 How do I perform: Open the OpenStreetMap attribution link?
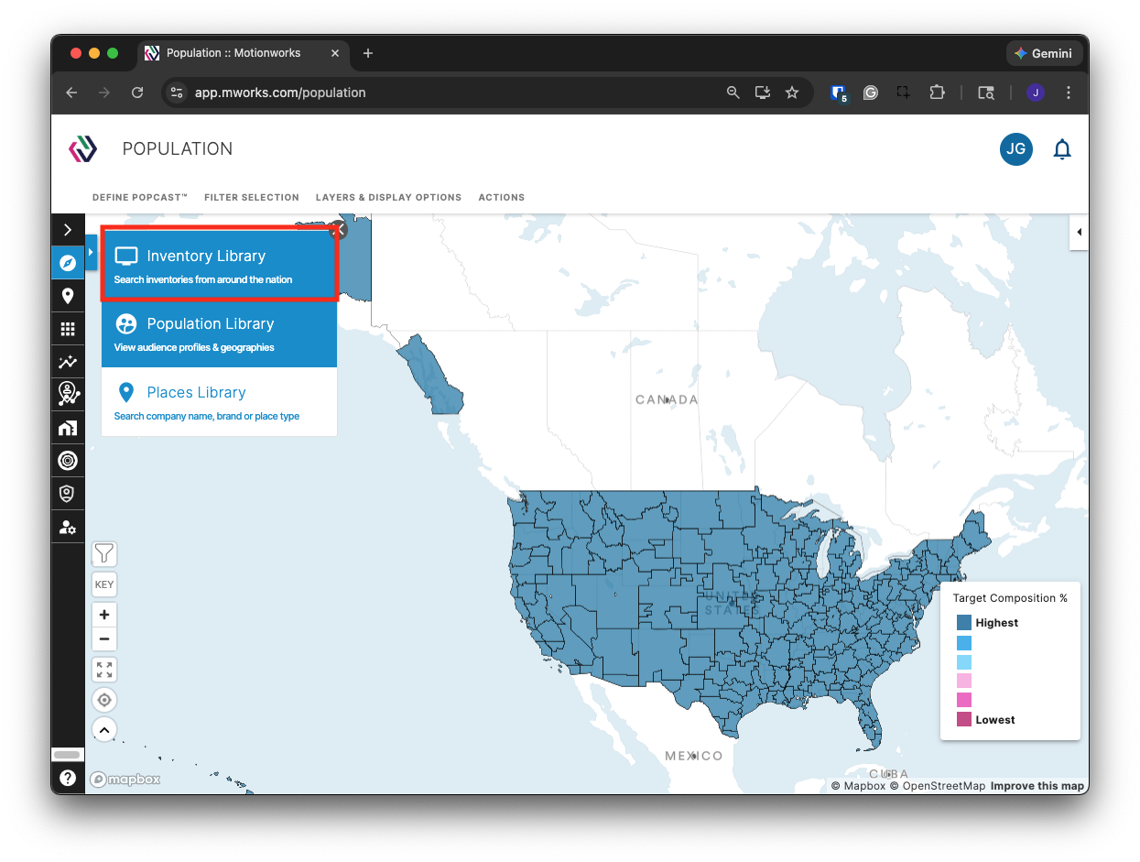938,786
